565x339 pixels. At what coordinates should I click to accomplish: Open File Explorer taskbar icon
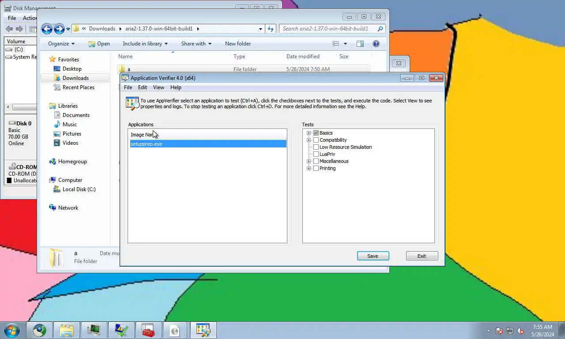[x=67, y=330]
